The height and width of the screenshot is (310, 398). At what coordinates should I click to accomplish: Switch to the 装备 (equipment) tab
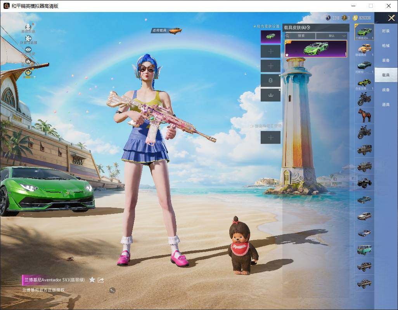[x=386, y=60]
